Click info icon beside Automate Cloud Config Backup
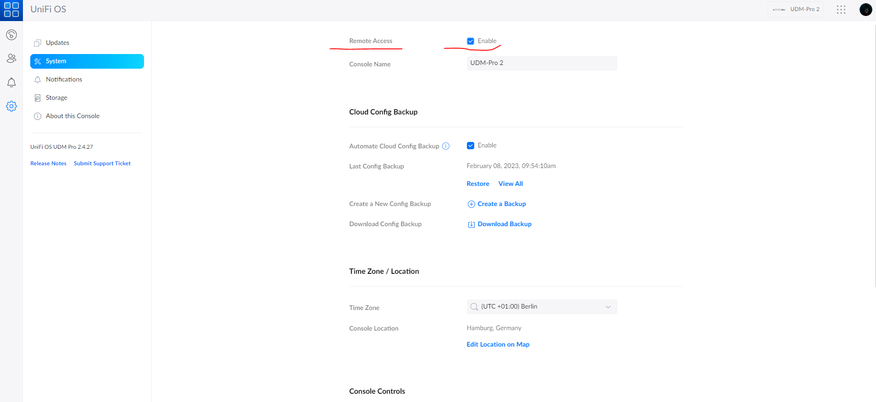 [445, 146]
